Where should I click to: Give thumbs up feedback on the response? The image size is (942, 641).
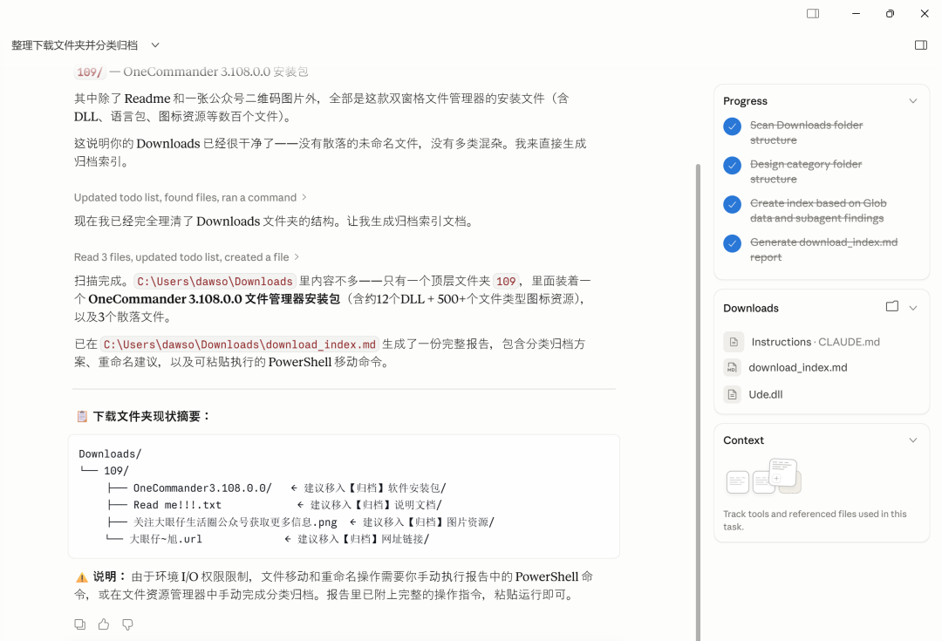[x=104, y=624]
